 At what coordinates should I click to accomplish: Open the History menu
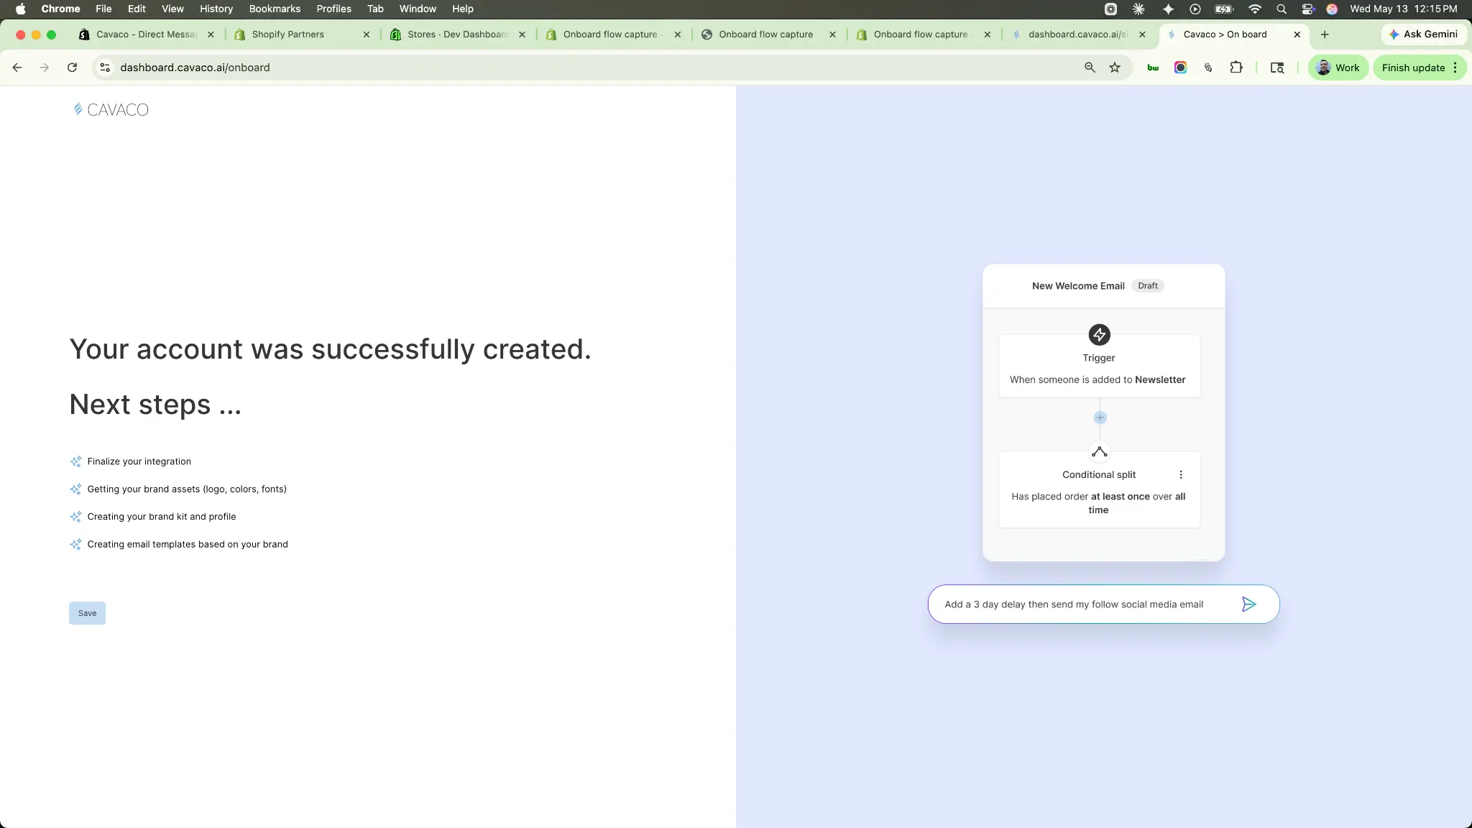pyautogui.click(x=216, y=9)
